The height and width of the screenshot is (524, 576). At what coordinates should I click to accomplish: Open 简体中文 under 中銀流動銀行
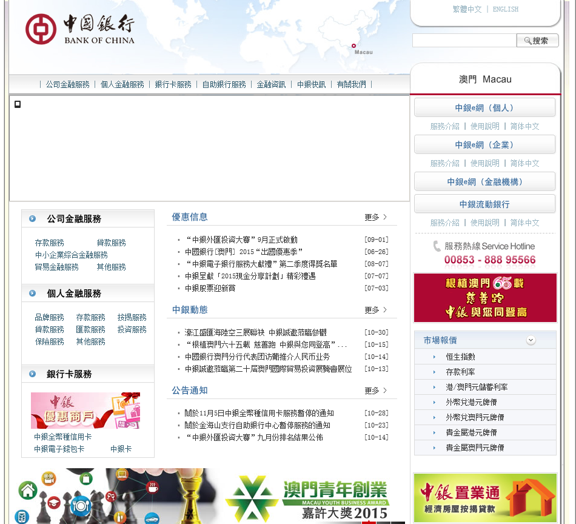click(x=524, y=223)
